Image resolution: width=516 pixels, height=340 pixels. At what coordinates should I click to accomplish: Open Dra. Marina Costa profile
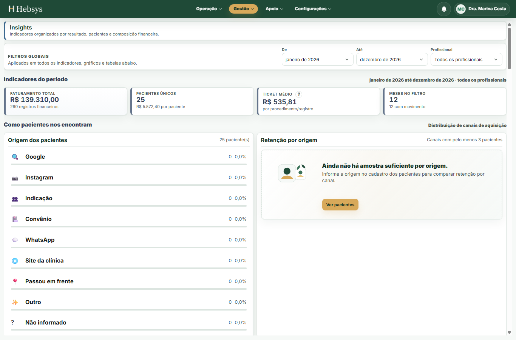482,9
